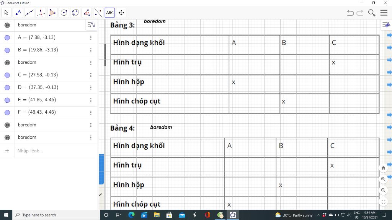392x220 pixels.
Task: Toggle visibility of point C
Action: tap(7, 75)
